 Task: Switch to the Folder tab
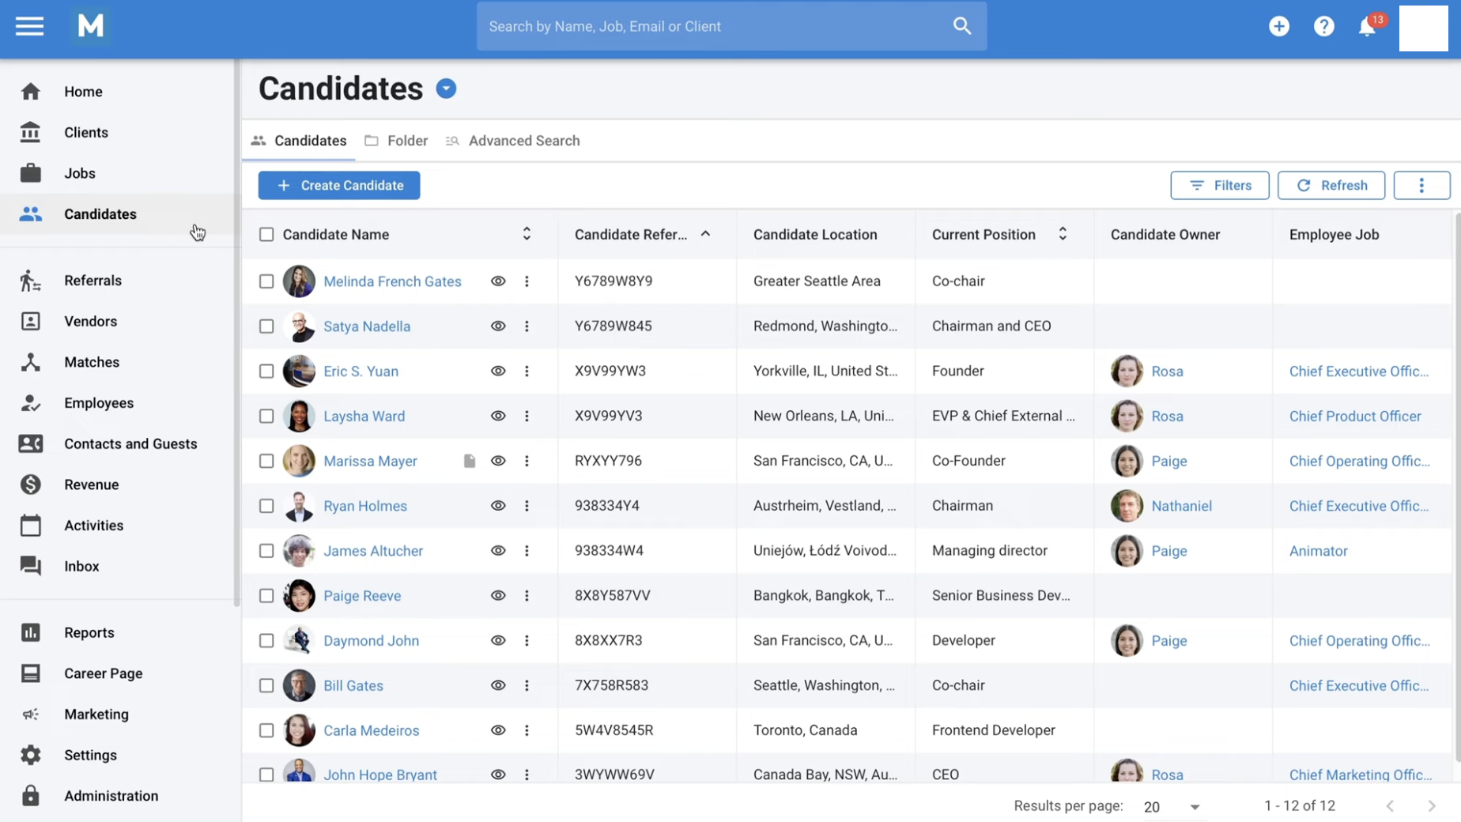pyautogui.click(x=396, y=141)
